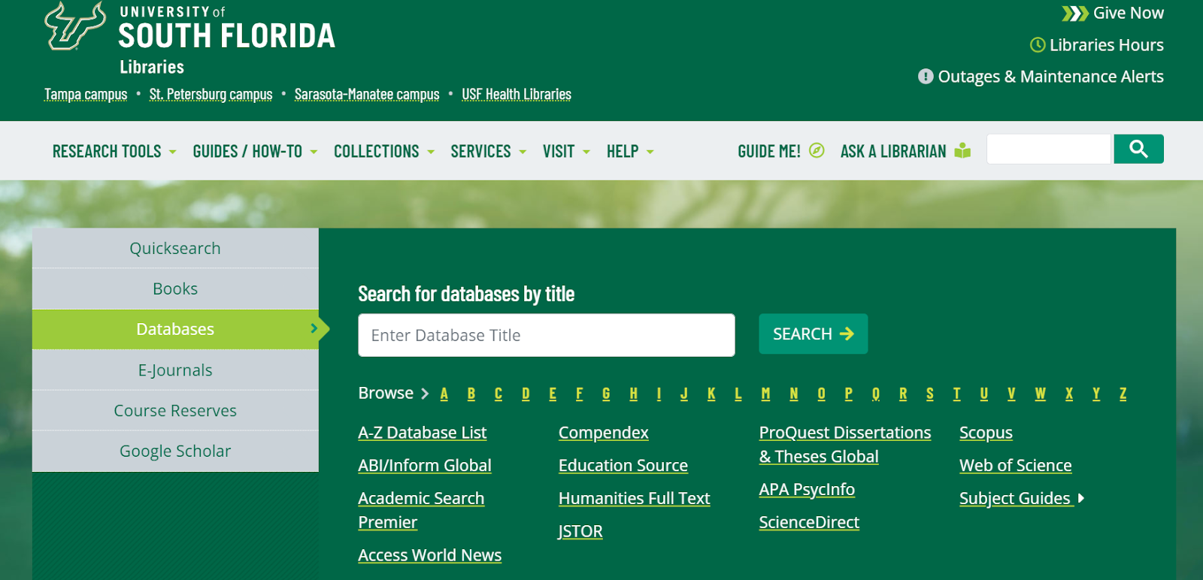Screen dimensions: 1203x580
Task: Click the Libraries Hours clock icon
Action: click(1038, 45)
